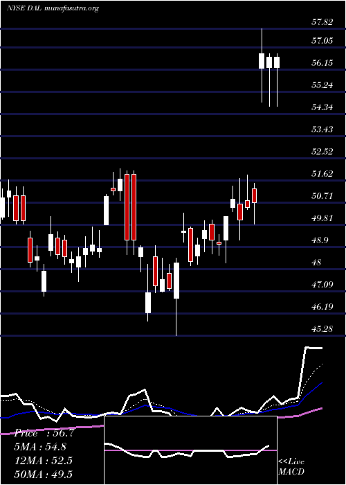Click the '50MA : 49.5' readout

pos(44,475)
